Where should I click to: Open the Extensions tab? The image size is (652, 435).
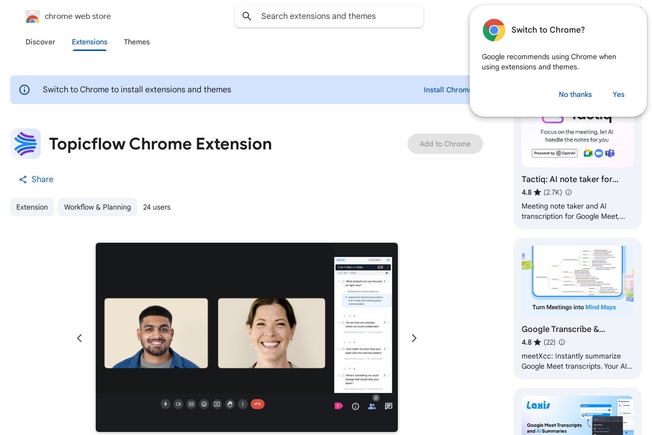click(90, 42)
